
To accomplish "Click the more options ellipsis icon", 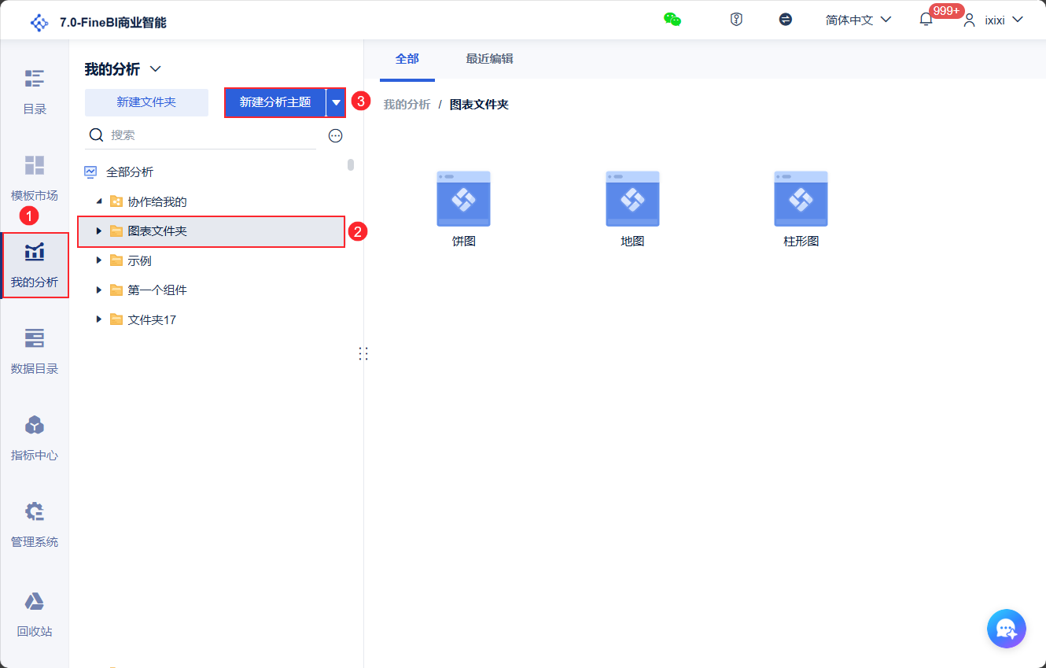I will 336,135.
